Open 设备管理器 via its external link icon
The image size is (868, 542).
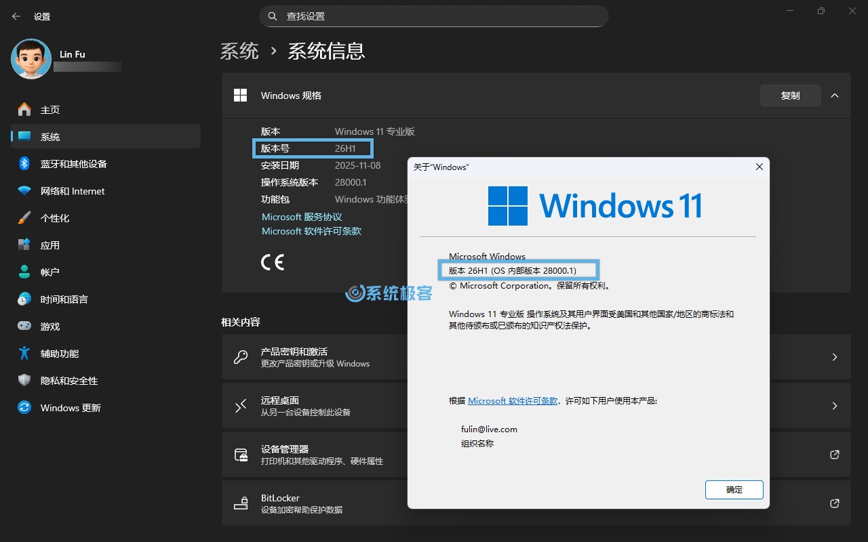[x=834, y=455]
